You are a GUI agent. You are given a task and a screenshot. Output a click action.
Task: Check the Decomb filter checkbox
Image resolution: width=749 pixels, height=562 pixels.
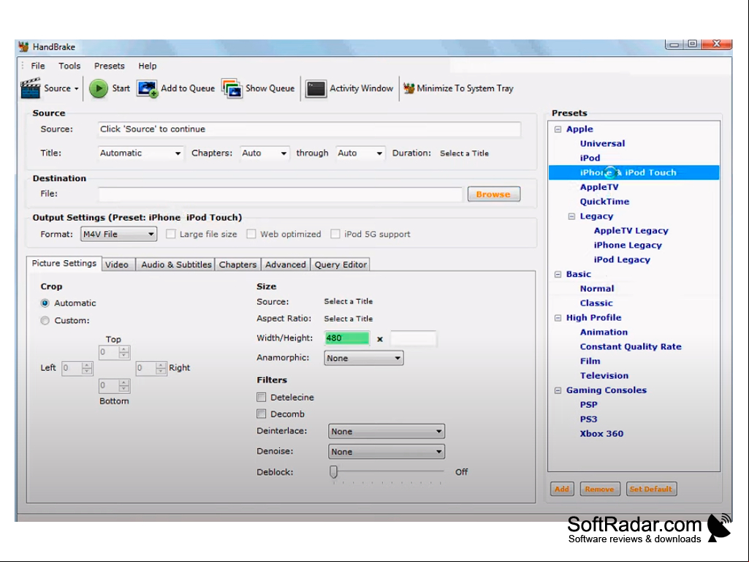262,414
